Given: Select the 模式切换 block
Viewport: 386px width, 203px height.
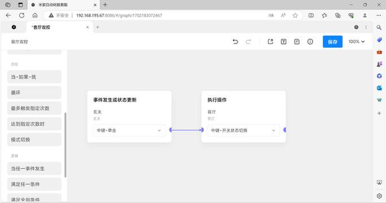Looking at the screenshot, I should point(34,139).
